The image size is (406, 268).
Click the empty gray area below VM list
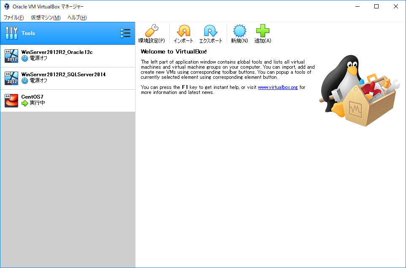point(68,190)
